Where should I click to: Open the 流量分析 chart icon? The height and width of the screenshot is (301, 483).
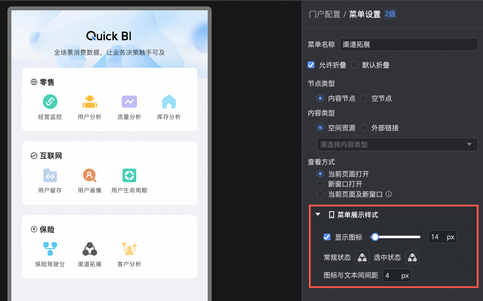[129, 102]
